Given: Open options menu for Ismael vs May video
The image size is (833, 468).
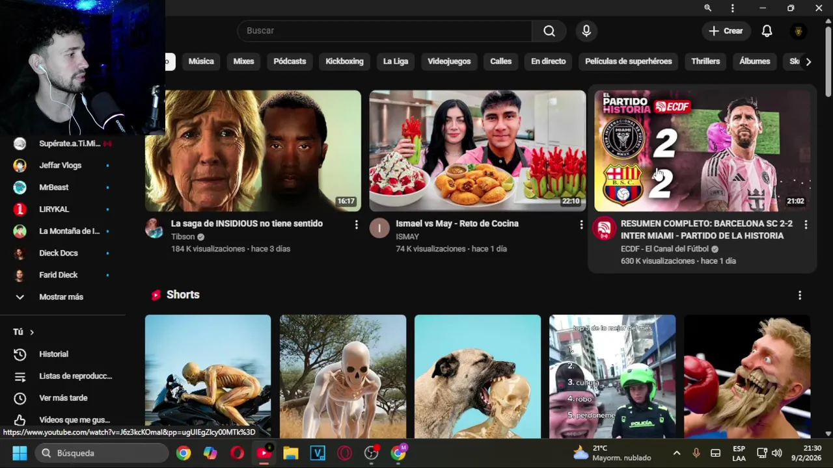Looking at the screenshot, I should point(581,224).
